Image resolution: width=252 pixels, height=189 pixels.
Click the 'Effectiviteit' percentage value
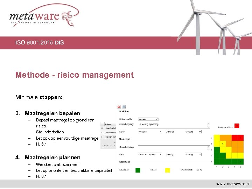[199, 170]
